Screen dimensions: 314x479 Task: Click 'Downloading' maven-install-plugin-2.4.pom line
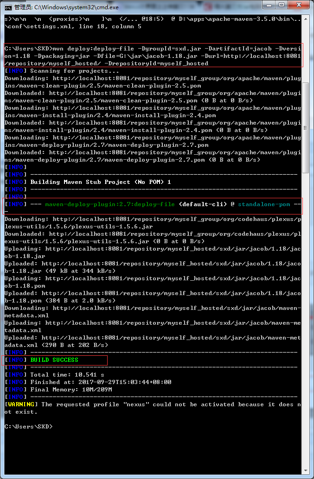[153, 112]
